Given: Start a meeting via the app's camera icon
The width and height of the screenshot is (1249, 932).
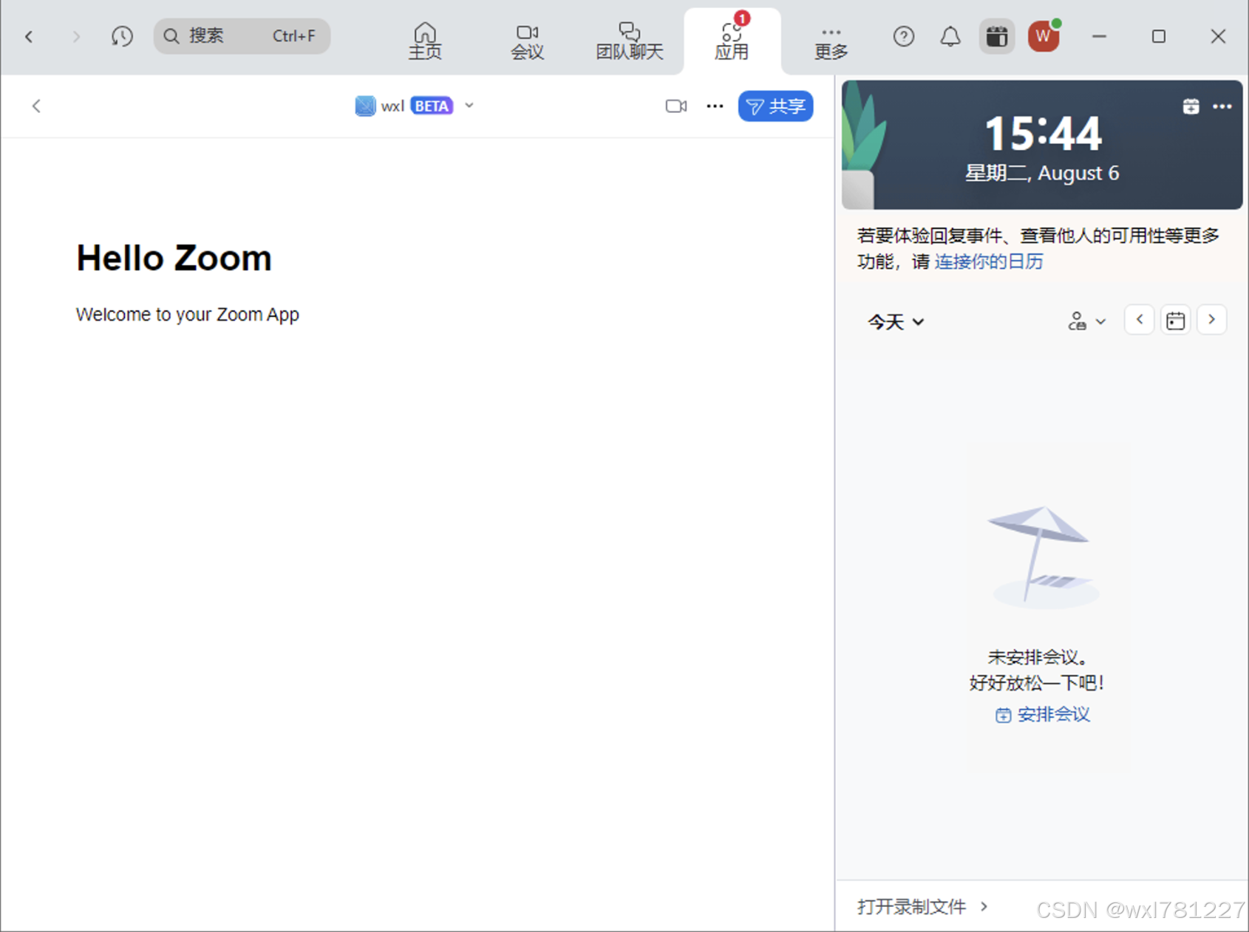Looking at the screenshot, I should click(676, 106).
